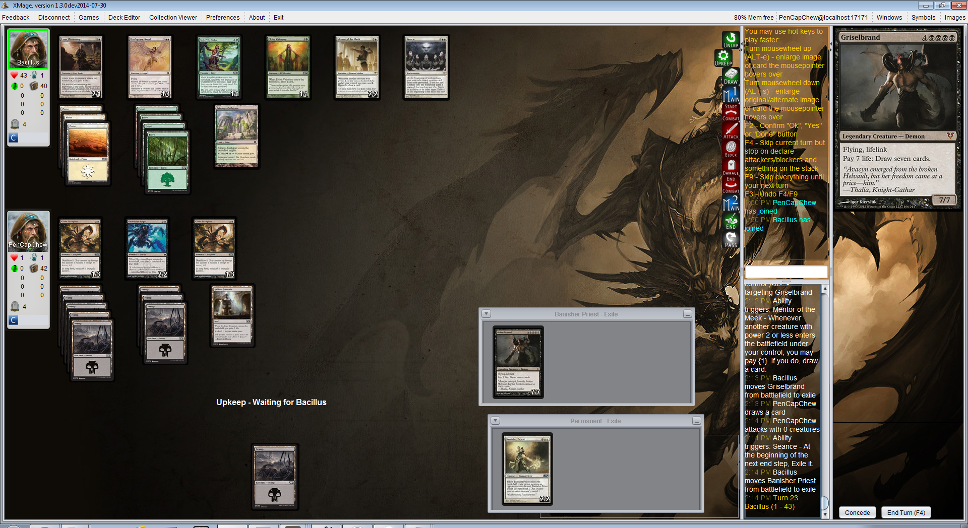This screenshot has width=968, height=528.
Task: Click the Swamp card in hand
Action: click(x=275, y=477)
